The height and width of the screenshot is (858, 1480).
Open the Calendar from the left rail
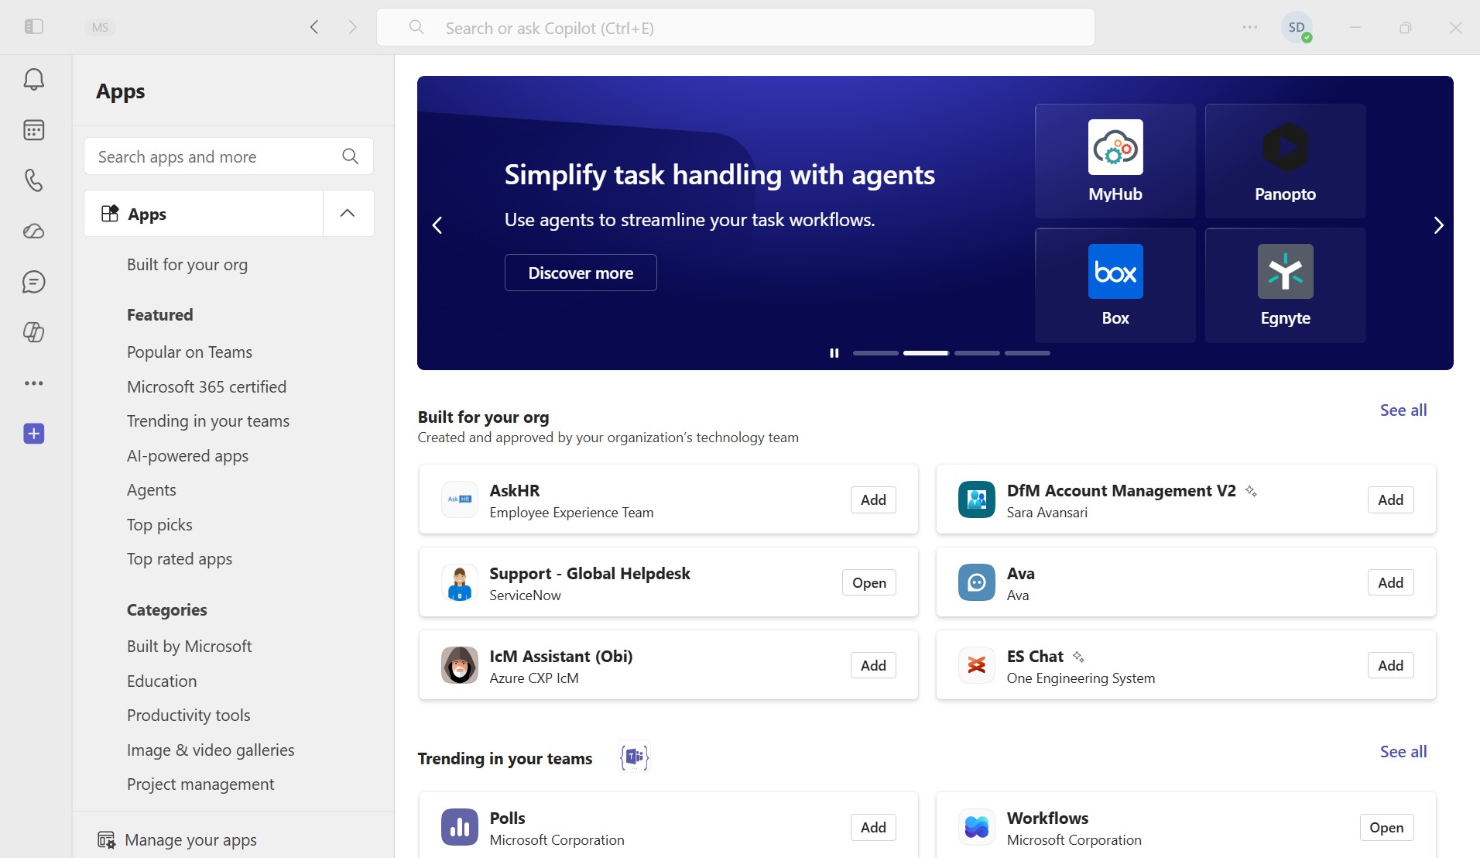[x=33, y=130]
